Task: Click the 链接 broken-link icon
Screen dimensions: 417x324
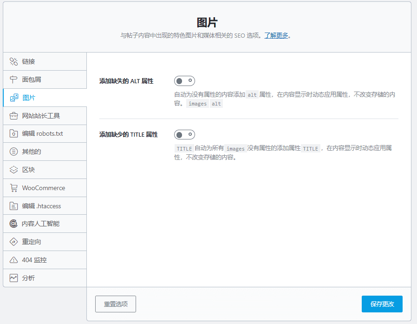Action: click(13, 61)
